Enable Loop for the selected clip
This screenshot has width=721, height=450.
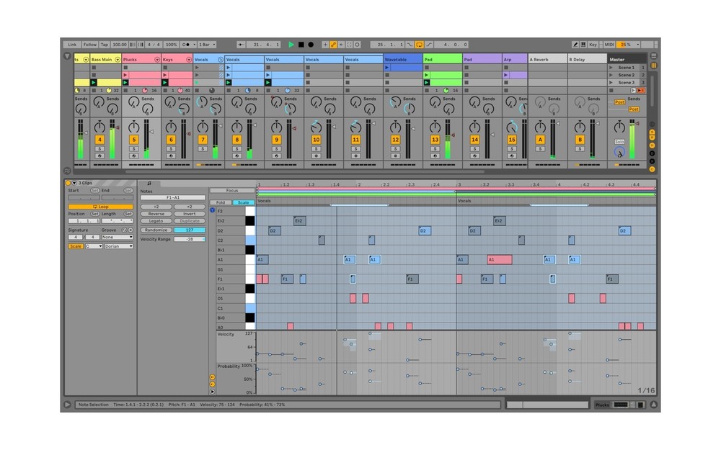point(101,207)
